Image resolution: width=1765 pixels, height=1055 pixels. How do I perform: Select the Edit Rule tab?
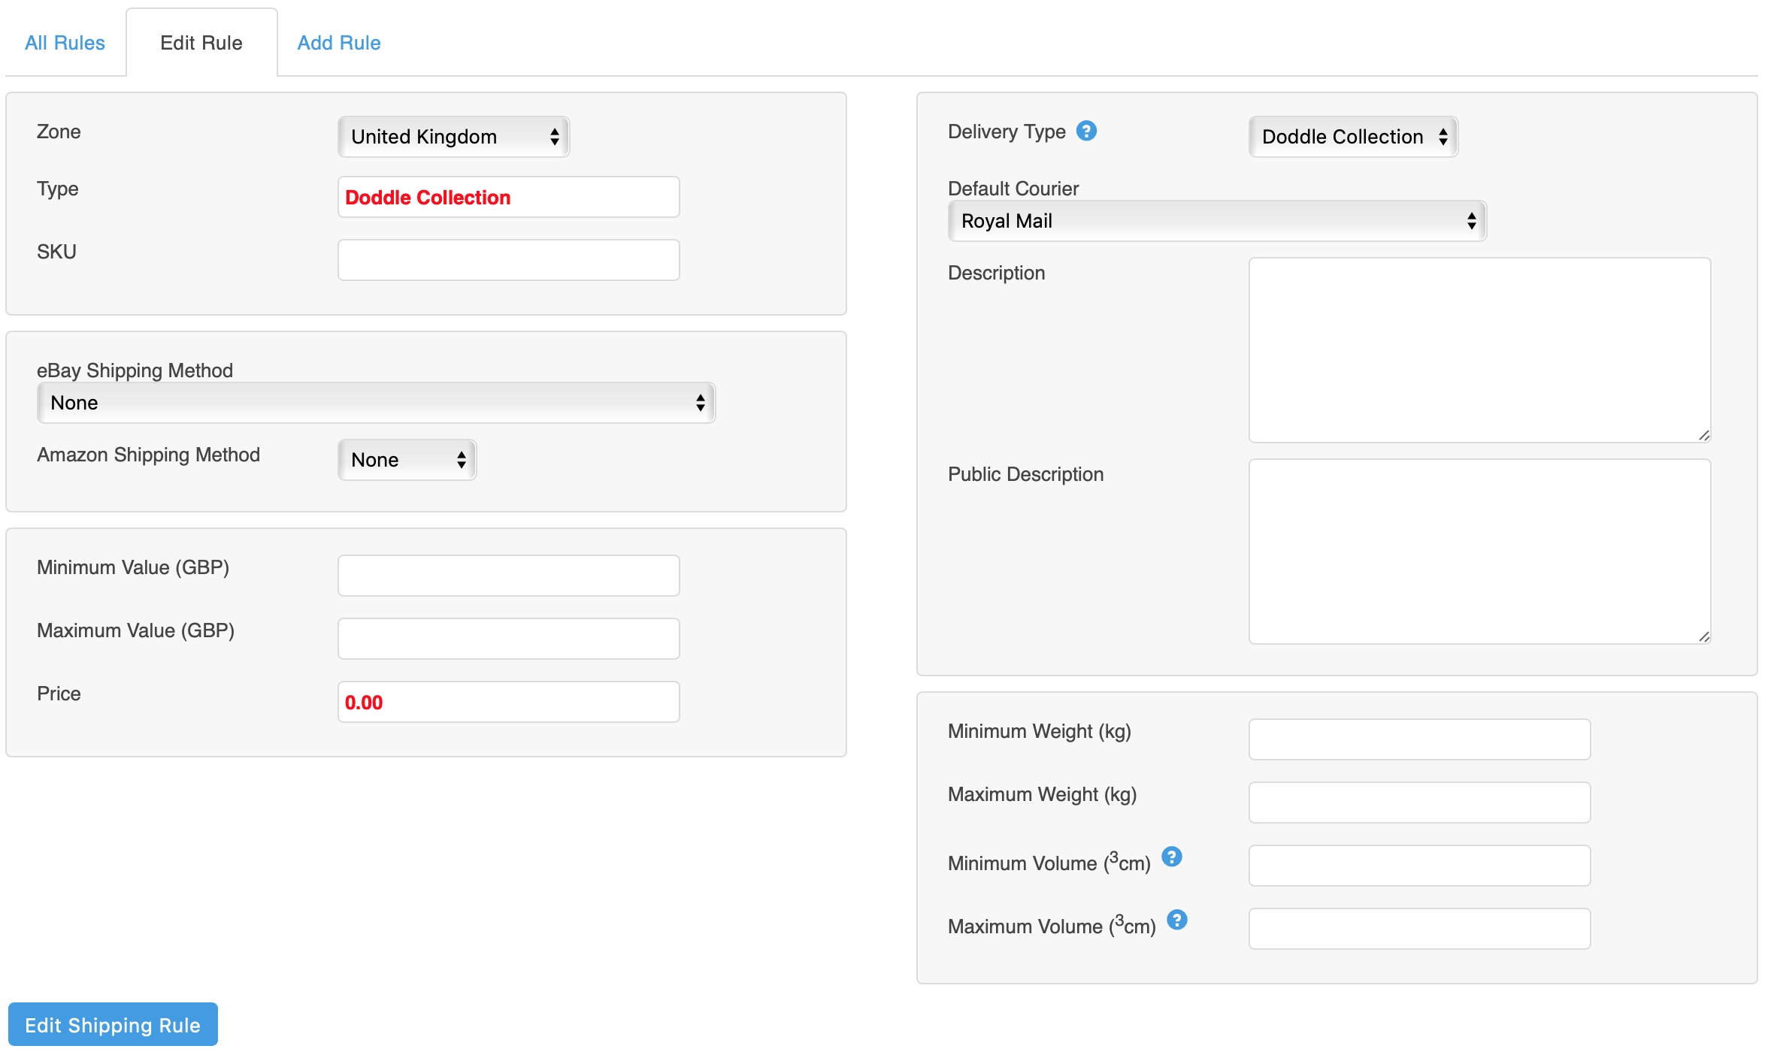pyautogui.click(x=201, y=43)
